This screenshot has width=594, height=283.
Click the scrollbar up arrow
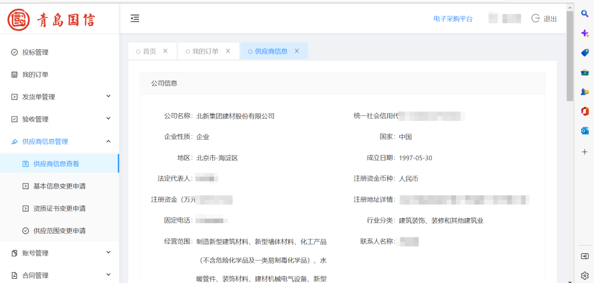570,8
